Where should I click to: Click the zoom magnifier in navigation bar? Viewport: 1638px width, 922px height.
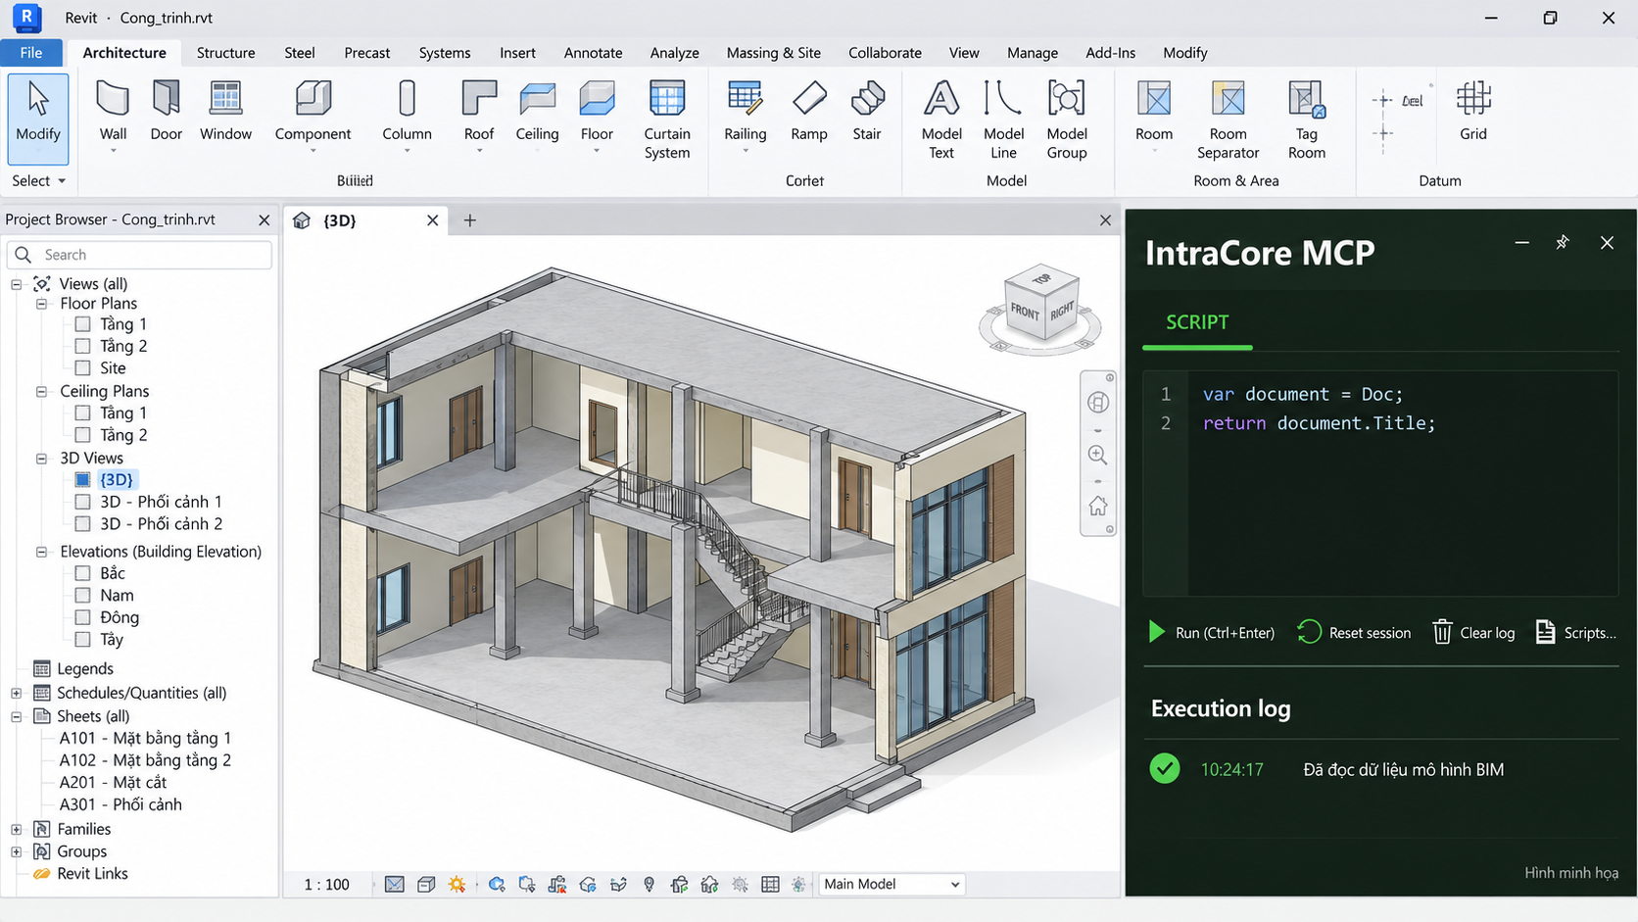point(1097,455)
